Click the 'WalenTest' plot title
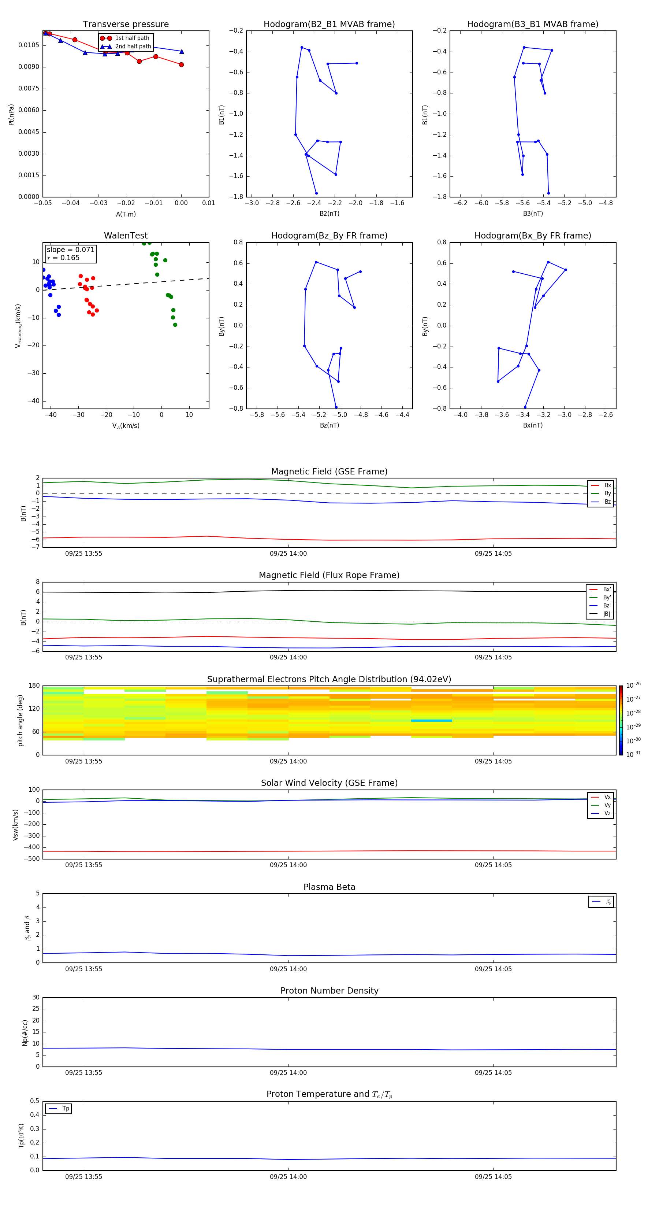This screenshot has width=659, height=1209. pyautogui.click(x=126, y=236)
